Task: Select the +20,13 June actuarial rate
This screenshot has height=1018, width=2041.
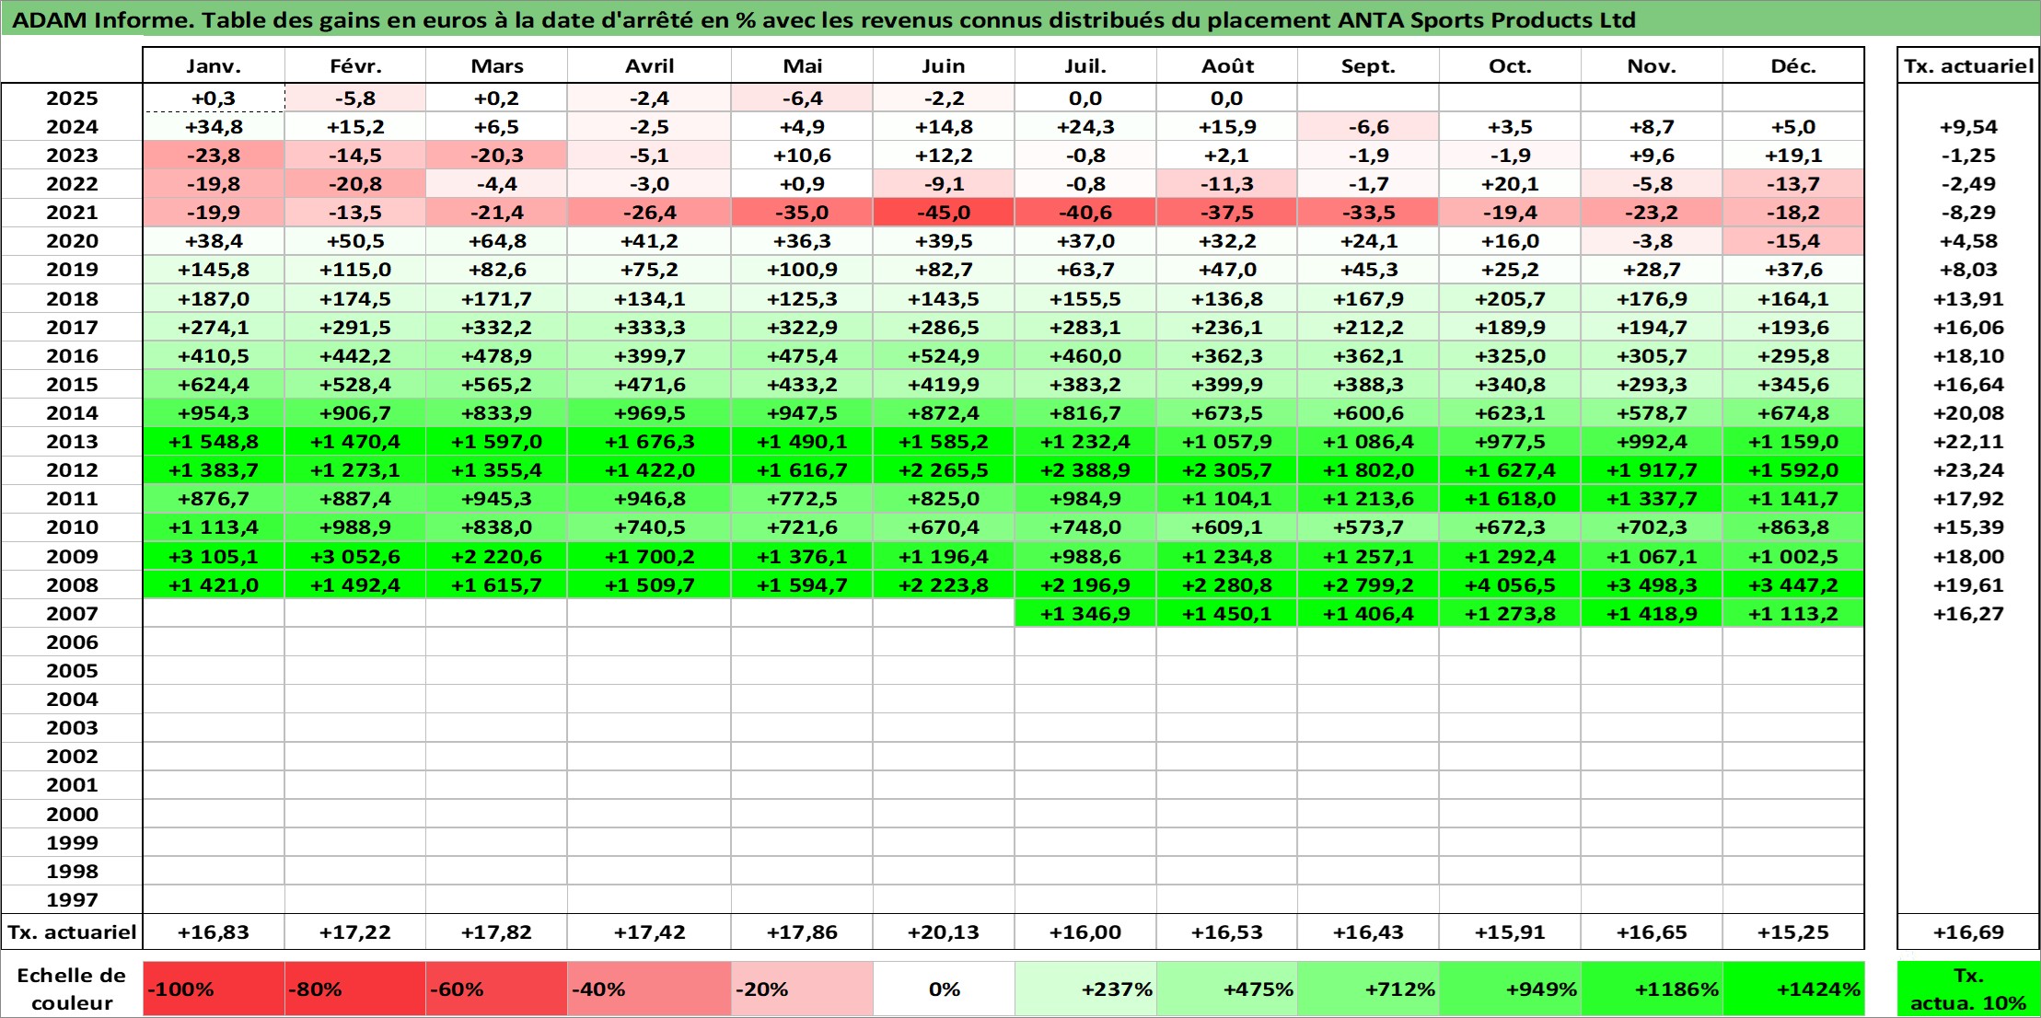Action: click(x=944, y=931)
